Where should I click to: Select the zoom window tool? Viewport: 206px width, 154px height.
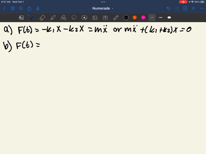(21, 18)
